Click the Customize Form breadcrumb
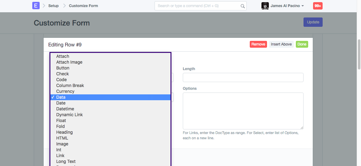 click(83, 6)
